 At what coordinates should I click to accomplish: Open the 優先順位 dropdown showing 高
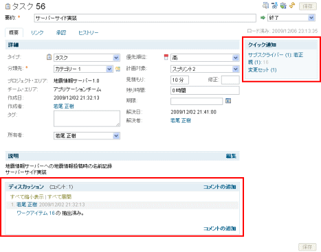pos(205,58)
